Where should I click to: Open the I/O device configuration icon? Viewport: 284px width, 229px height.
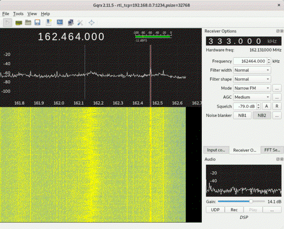pyautogui.click(x=19, y=22)
